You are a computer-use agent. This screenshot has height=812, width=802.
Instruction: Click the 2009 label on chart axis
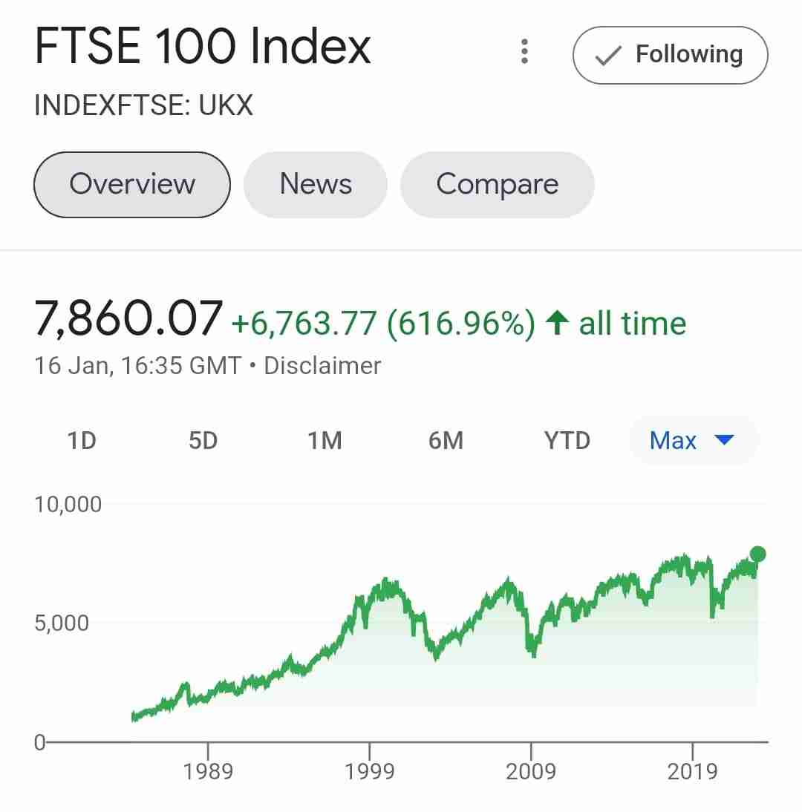[x=531, y=771]
